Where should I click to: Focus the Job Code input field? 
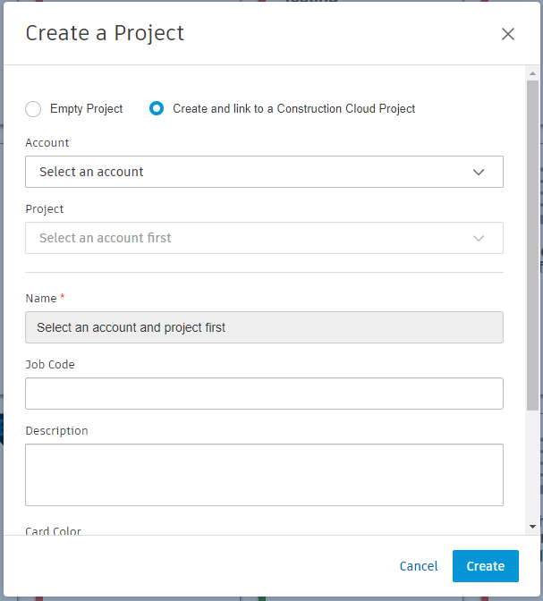point(264,394)
